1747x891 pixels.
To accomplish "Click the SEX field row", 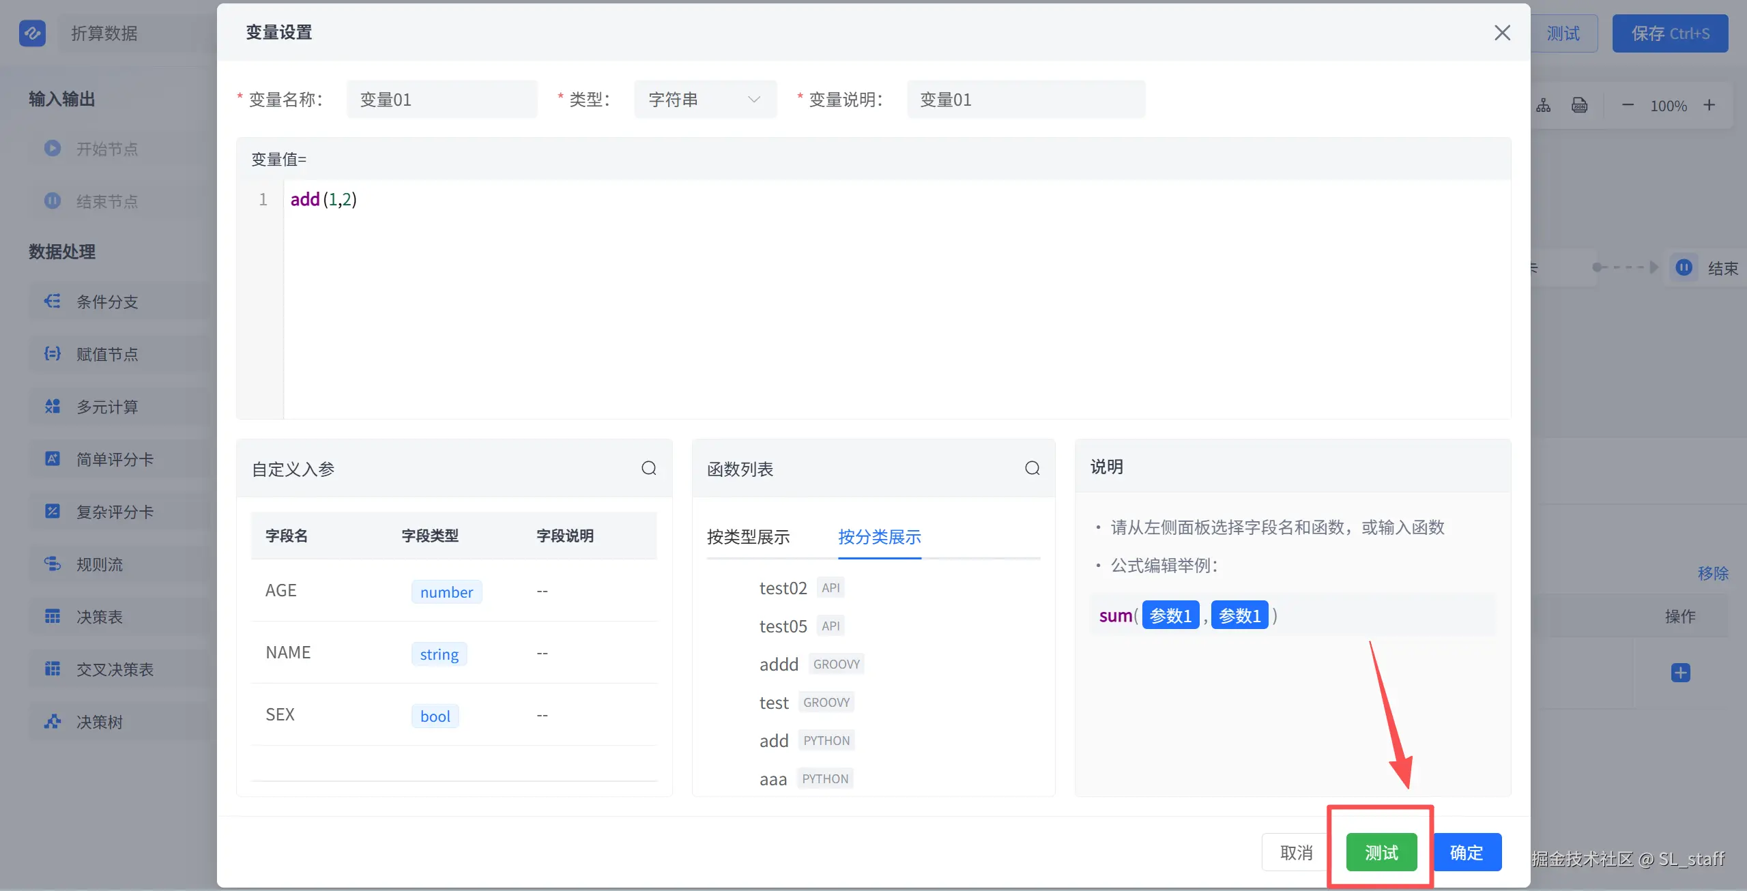I will point(454,715).
